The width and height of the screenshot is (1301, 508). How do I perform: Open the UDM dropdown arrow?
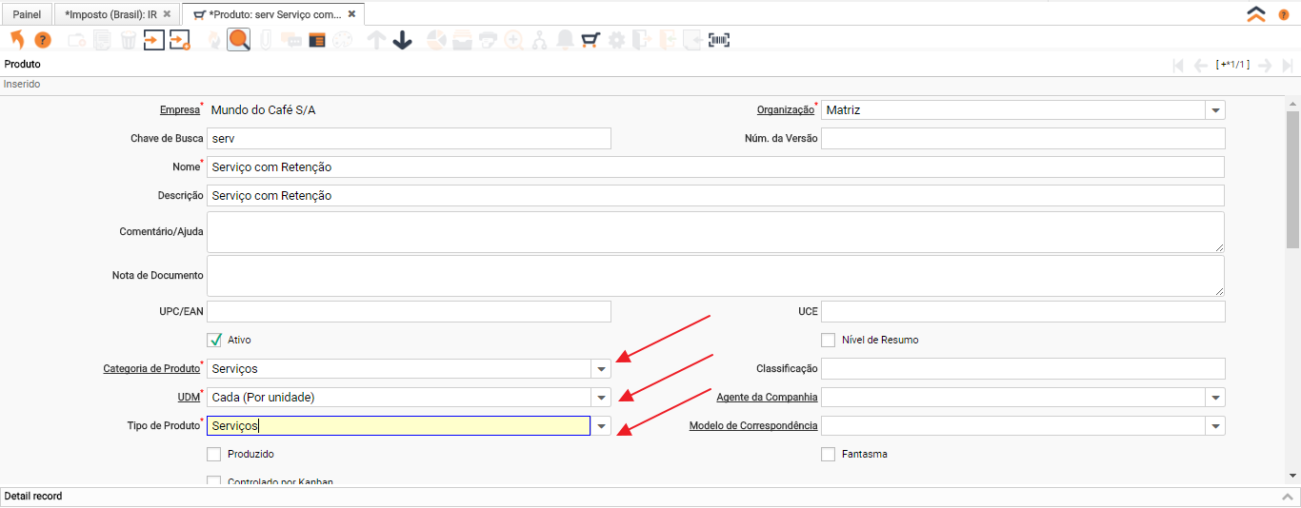click(x=601, y=398)
